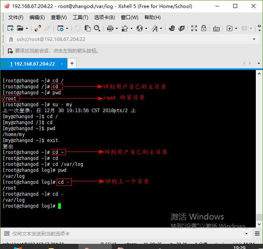The width and height of the screenshot is (263, 249).
Task: Expand the Print dropdown arrow
Action: tap(117, 29)
